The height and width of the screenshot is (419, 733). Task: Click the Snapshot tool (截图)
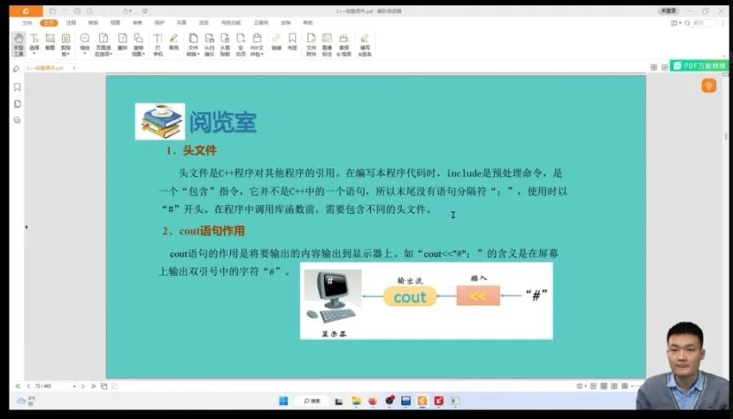50,41
